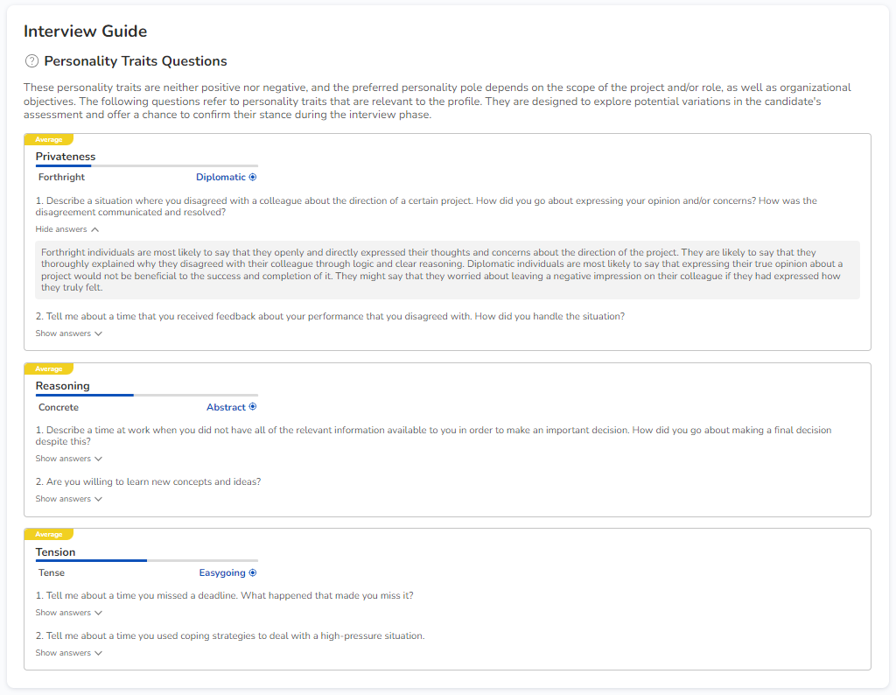Collapse answers for the colleague disagreement question
896x695 pixels.
click(67, 229)
